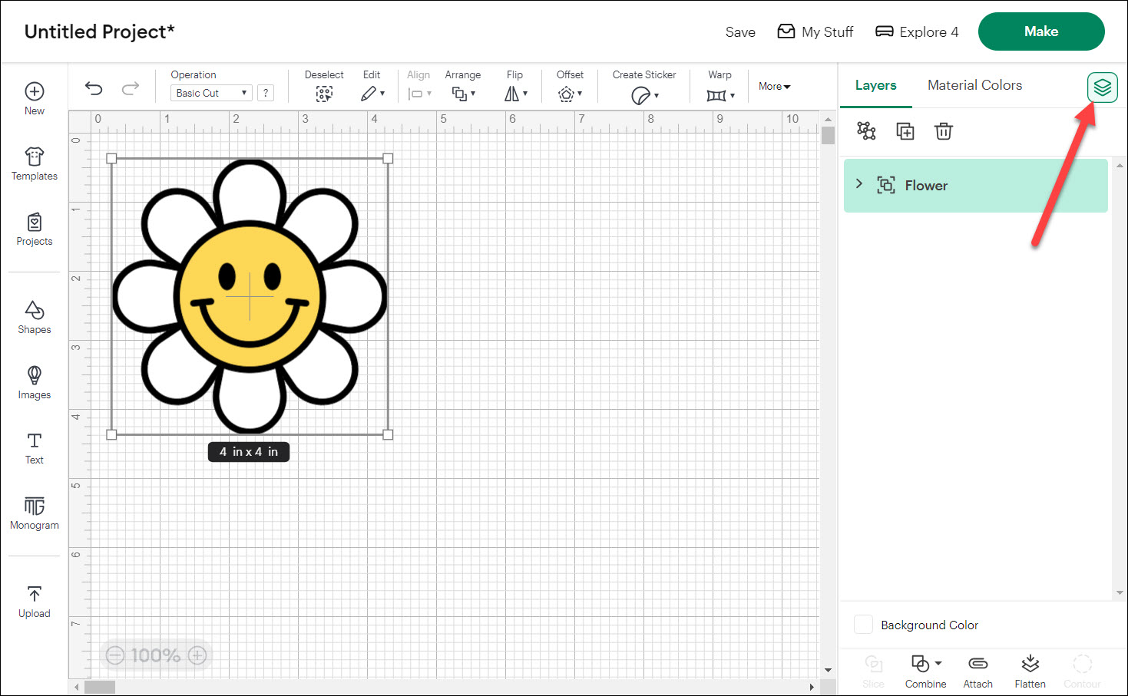Click Save in the header

(740, 32)
